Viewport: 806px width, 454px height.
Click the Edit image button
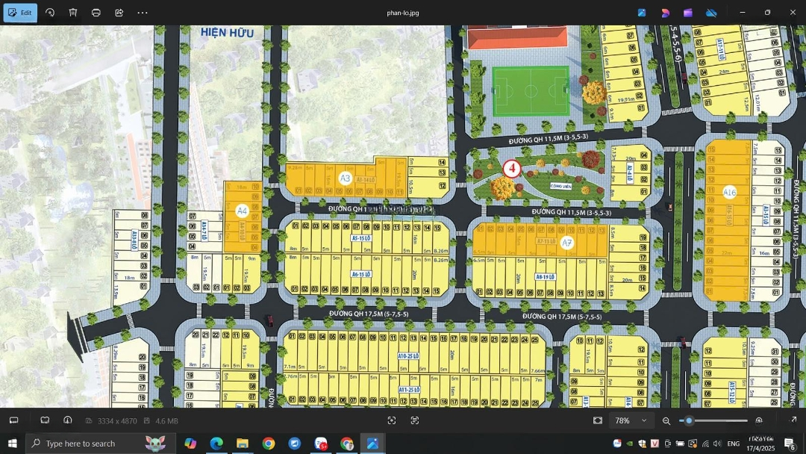(x=20, y=13)
